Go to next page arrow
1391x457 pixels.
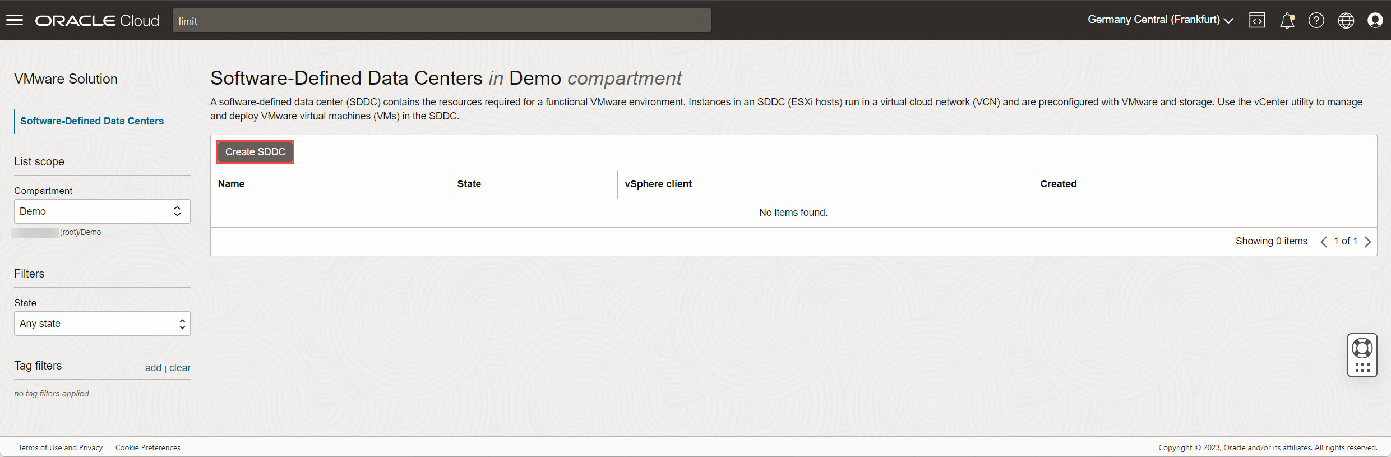pos(1368,242)
